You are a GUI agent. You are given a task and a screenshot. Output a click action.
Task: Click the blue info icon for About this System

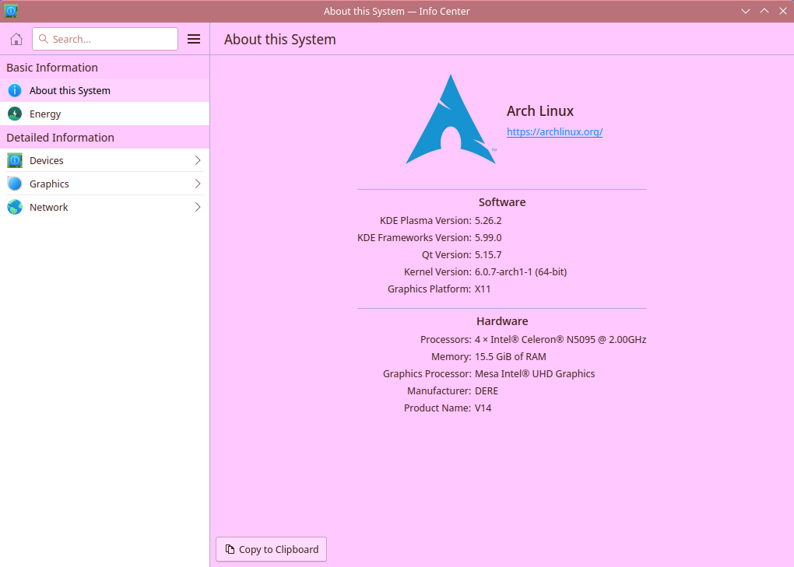[15, 90]
